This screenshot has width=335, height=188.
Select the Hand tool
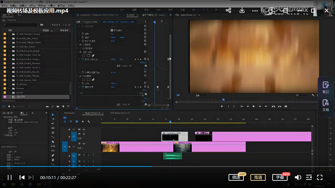coord(53,160)
